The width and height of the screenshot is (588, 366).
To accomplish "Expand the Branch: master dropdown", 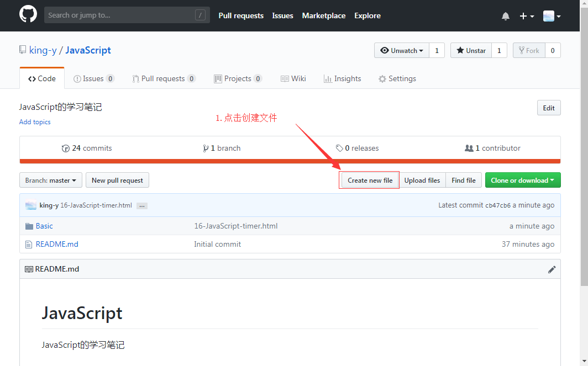I will (x=51, y=180).
